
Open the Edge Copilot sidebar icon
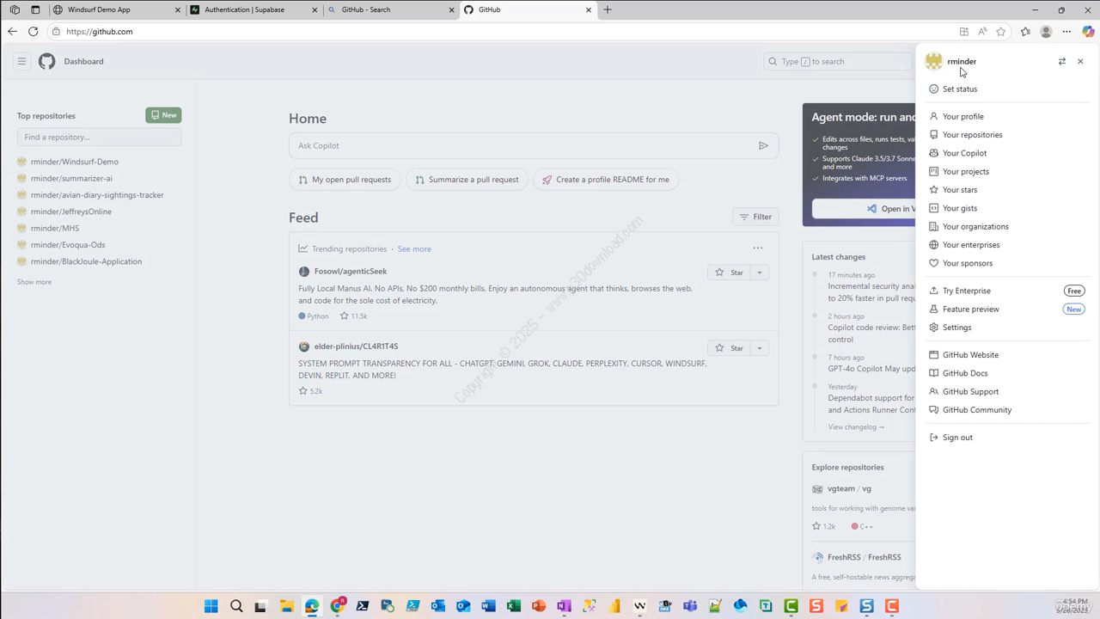coord(1088,31)
